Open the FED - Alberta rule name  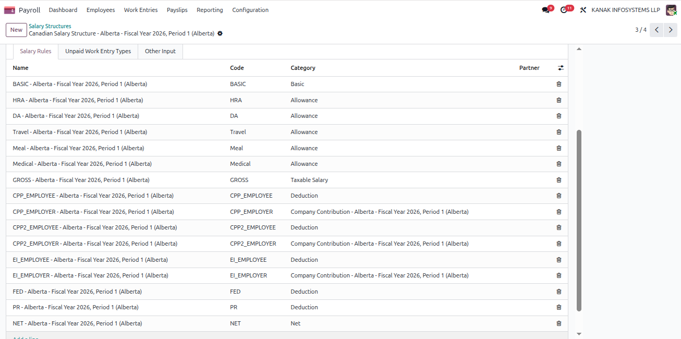coord(77,292)
